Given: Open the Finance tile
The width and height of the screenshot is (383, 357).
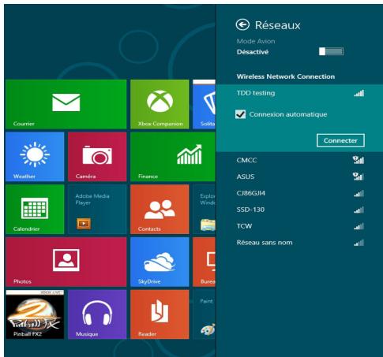Looking at the screenshot, I should [x=173, y=157].
